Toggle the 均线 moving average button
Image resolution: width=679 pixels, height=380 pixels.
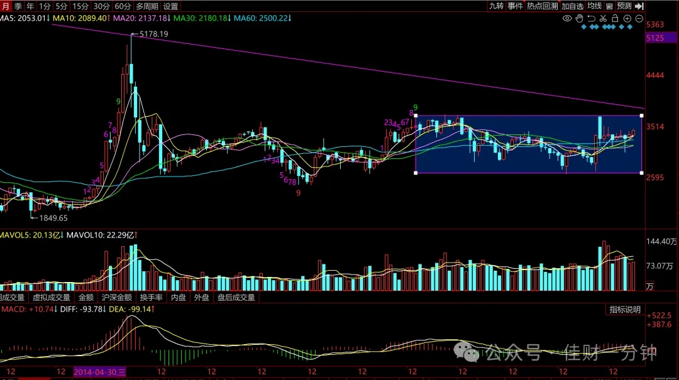point(595,6)
